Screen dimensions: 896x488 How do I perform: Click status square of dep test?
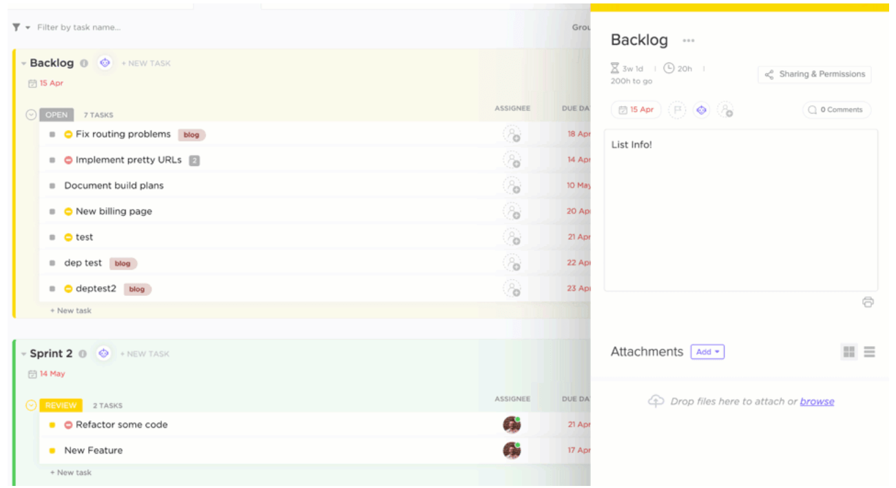tap(52, 263)
